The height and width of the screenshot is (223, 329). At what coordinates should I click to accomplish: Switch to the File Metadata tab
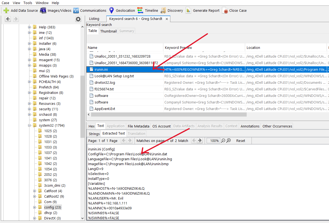tap(138, 126)
